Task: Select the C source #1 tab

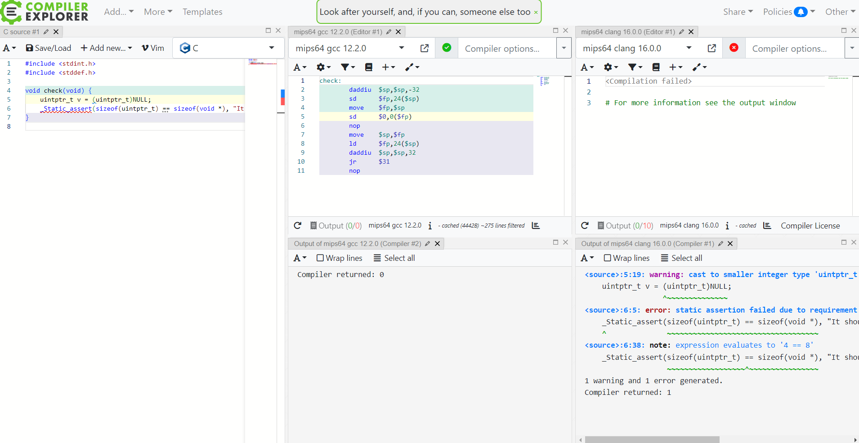Action: (x=21, y=32)
